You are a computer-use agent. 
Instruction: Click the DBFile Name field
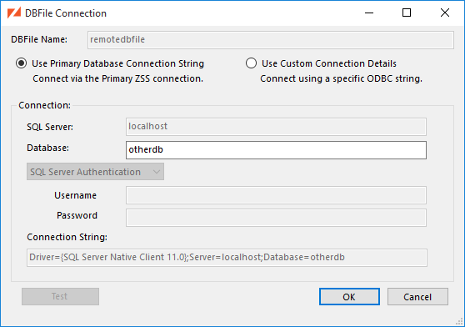(x=271, y=40)
